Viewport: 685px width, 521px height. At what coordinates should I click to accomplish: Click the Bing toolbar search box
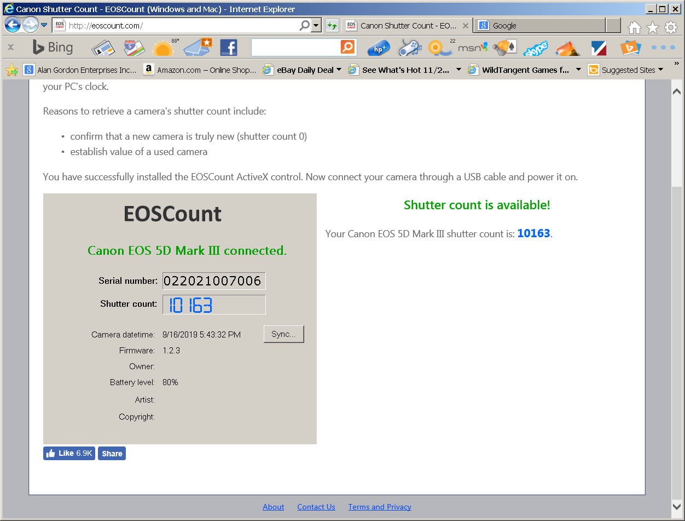coord(295,48)
